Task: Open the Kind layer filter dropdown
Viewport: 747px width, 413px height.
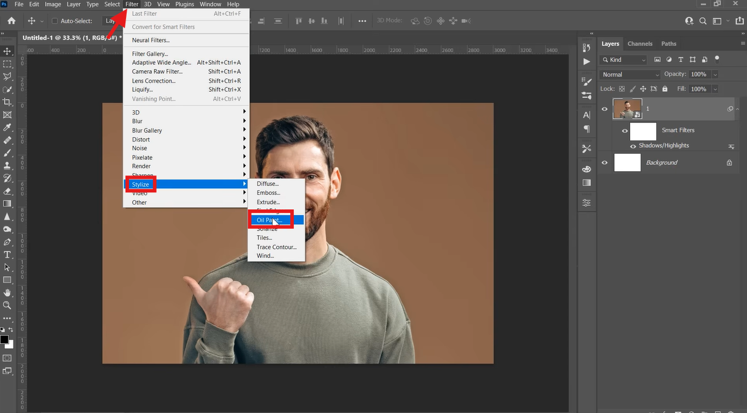Action: (x=623, y=60)
